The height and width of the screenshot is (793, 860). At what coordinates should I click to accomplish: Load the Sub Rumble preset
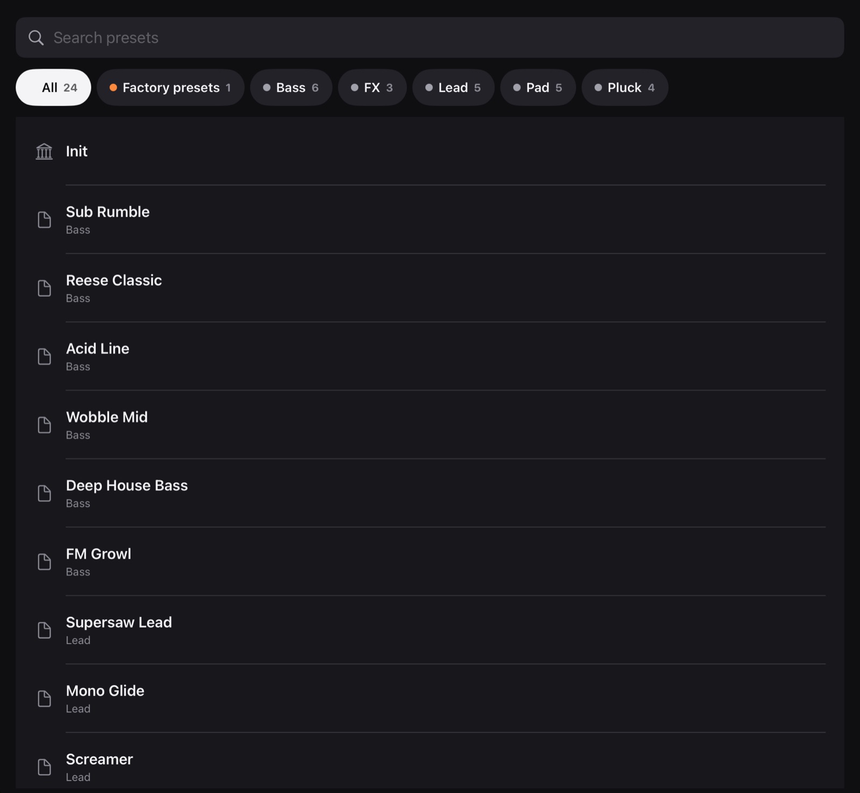429,219
